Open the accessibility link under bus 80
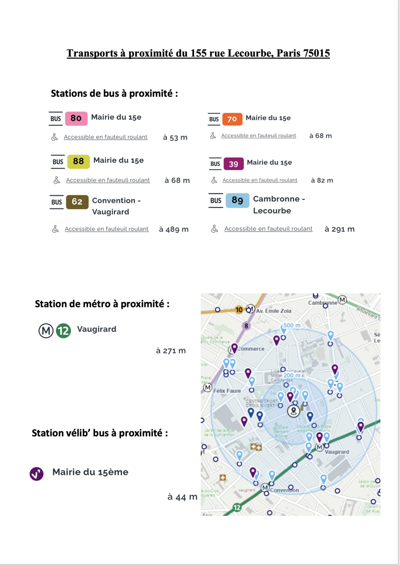The width and height of the screenshot is (400, 565). click(x=105, y=137)
